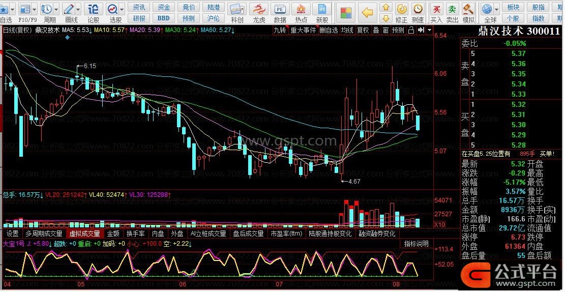
Task: Switch to the 融资融券变化 tab
Action: click(x=377, y=233)
